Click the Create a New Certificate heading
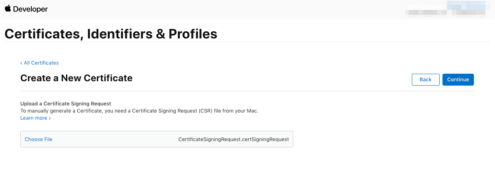The image size is (495, 170). pyautogui.click(x=76, y=78)
